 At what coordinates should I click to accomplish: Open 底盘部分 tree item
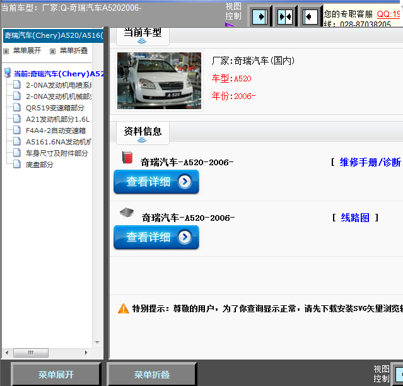(x=40, y=165)
